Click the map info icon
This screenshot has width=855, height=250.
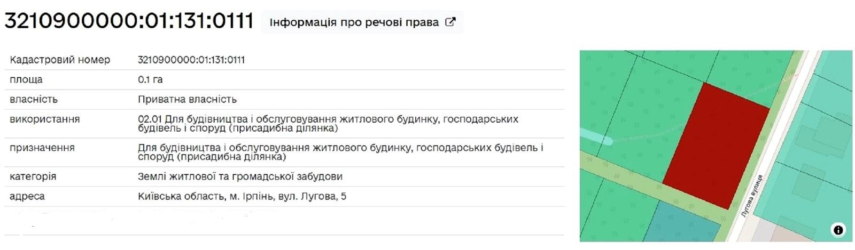(x=838, y=230)
